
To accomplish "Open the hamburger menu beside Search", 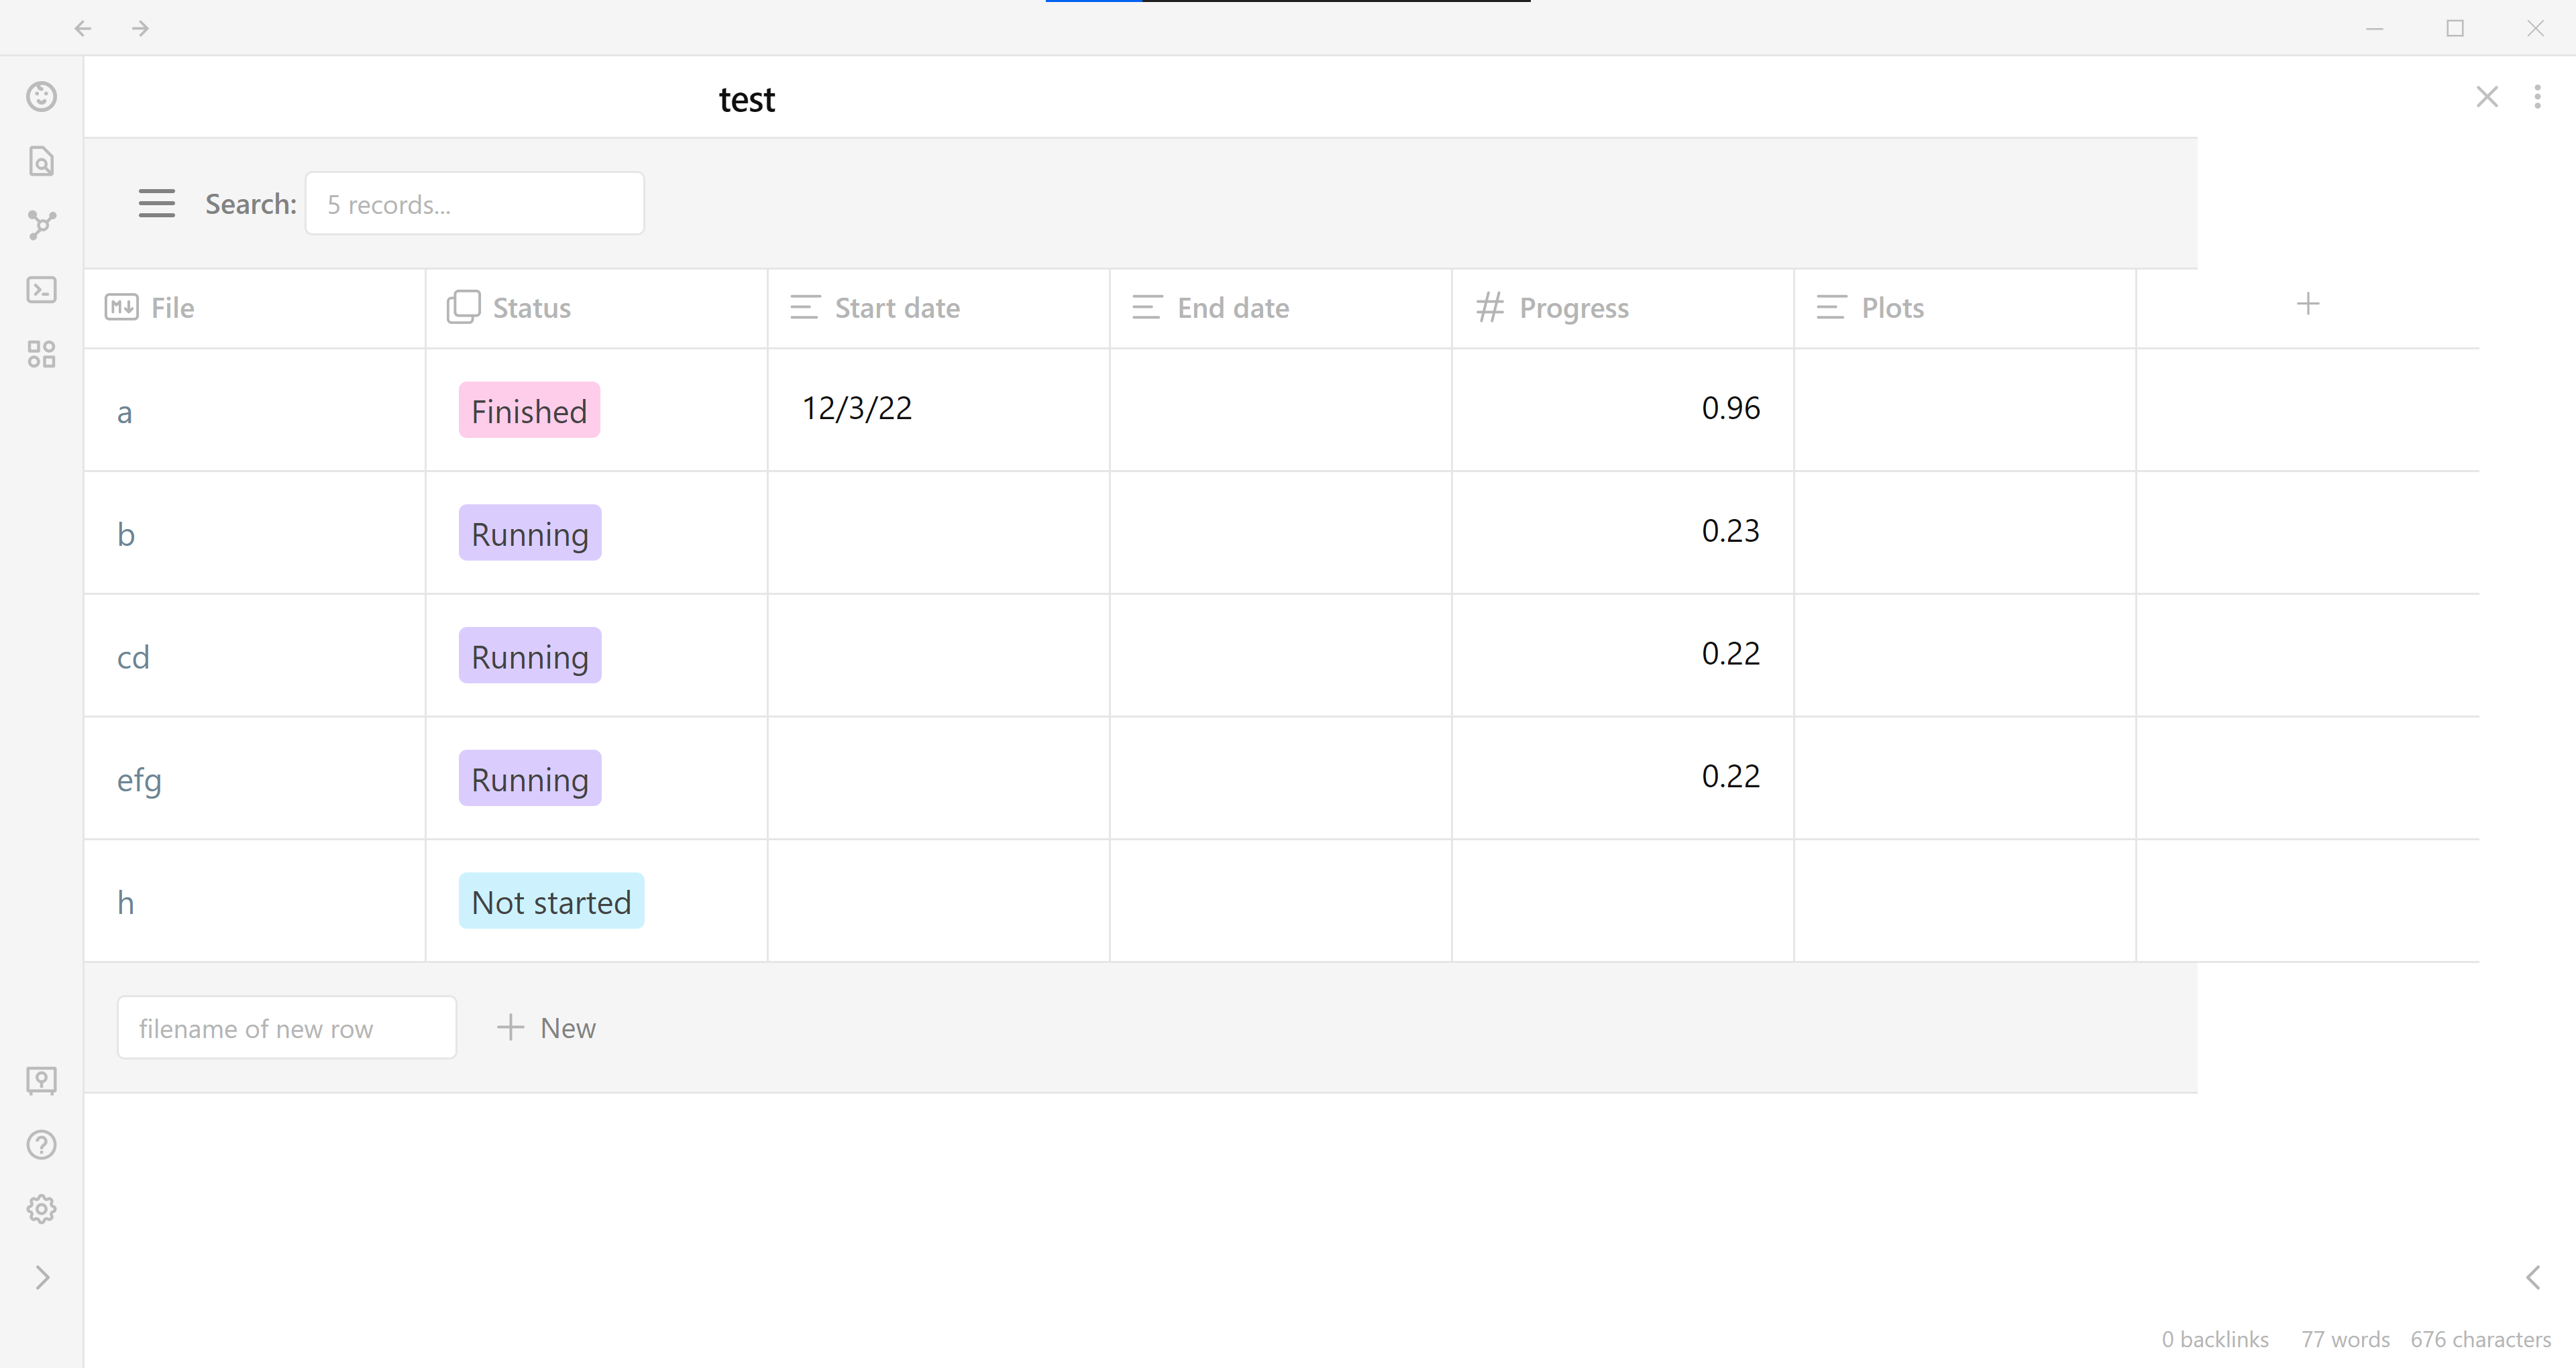I will (156, 203).
